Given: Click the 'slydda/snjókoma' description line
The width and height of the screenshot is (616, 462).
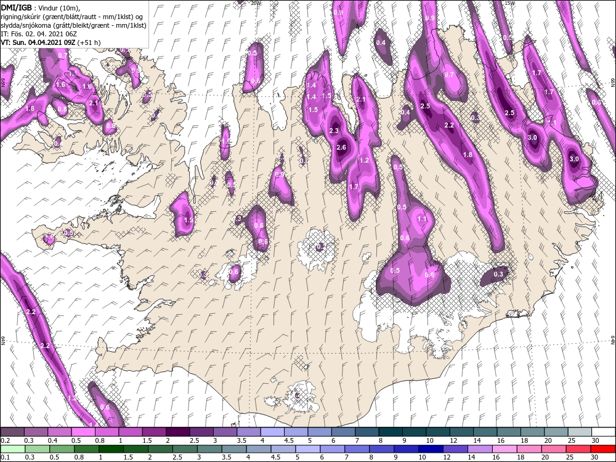Looking at the screenshot, I should click(x=74, y=25).
